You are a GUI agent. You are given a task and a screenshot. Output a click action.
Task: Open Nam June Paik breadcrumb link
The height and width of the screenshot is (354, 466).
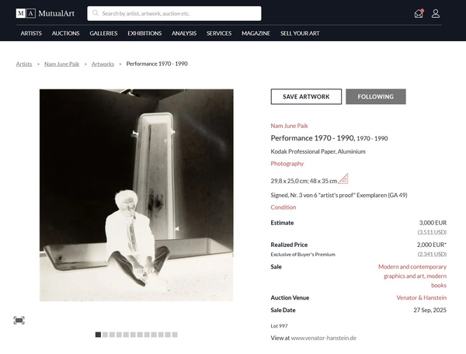(x=61, y=64)
